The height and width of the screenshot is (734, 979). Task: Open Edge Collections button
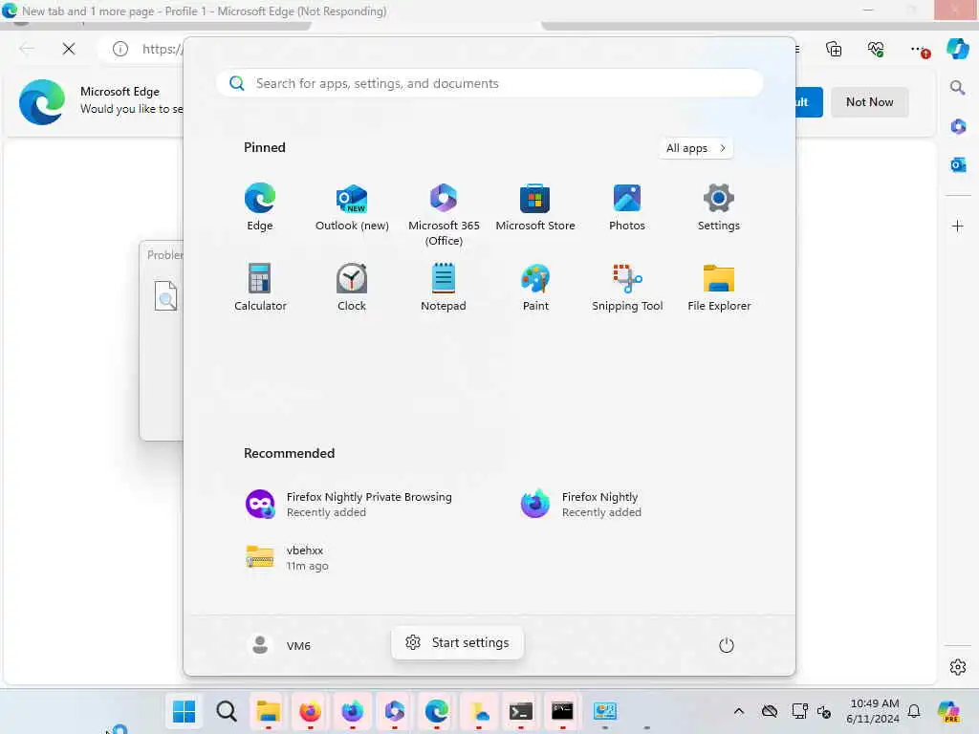click(x=834, y=49)
